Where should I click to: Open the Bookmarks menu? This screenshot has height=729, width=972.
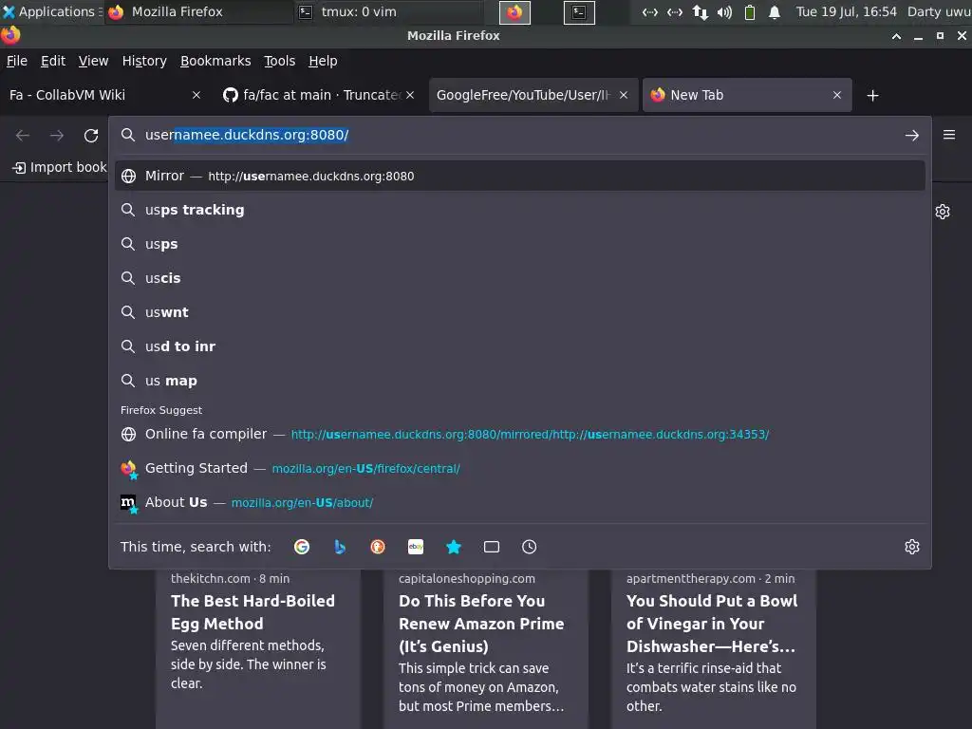coord(215,61)
